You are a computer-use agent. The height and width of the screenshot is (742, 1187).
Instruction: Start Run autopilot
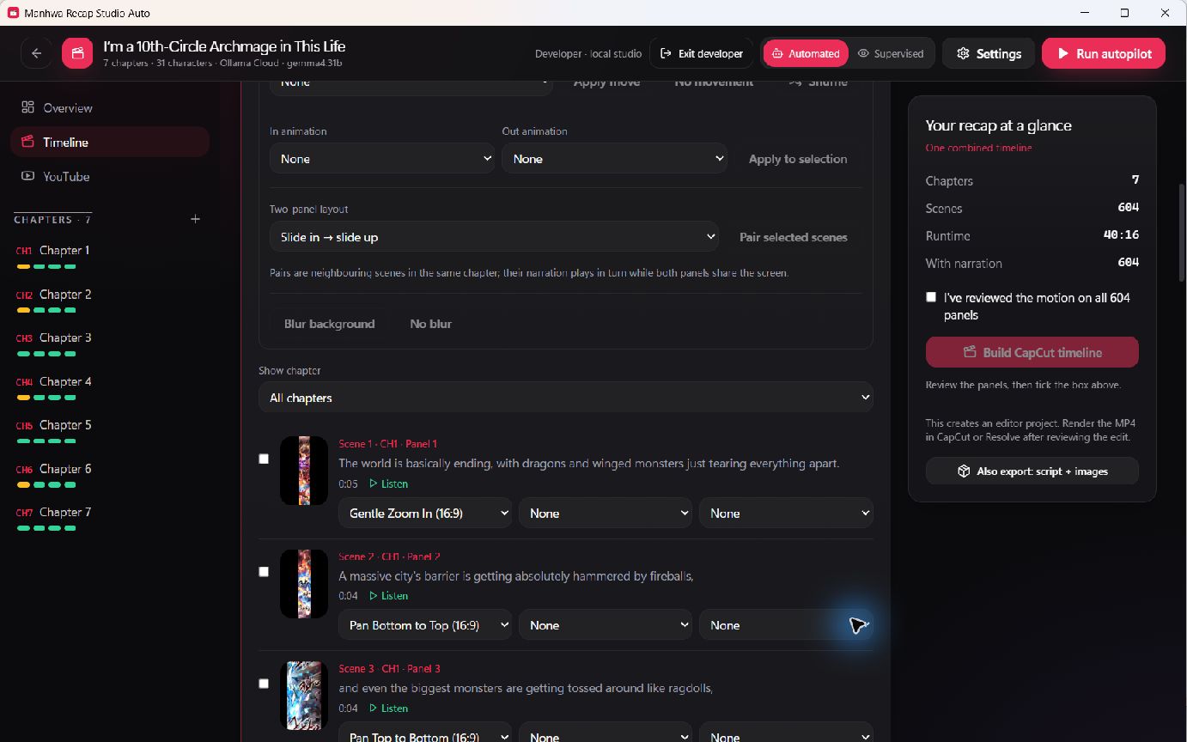(x=1103, y=53)
